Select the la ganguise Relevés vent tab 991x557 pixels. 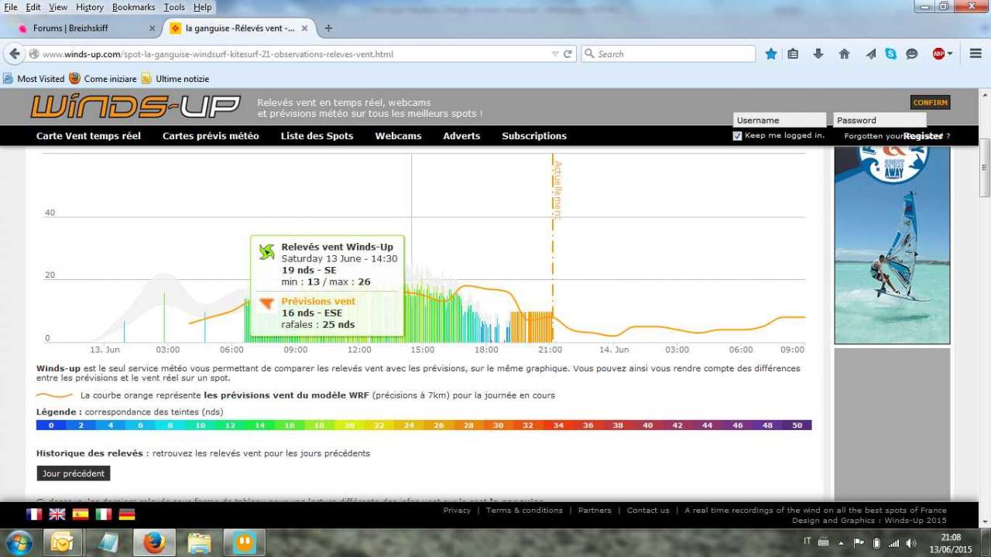[x=240, y=28]
